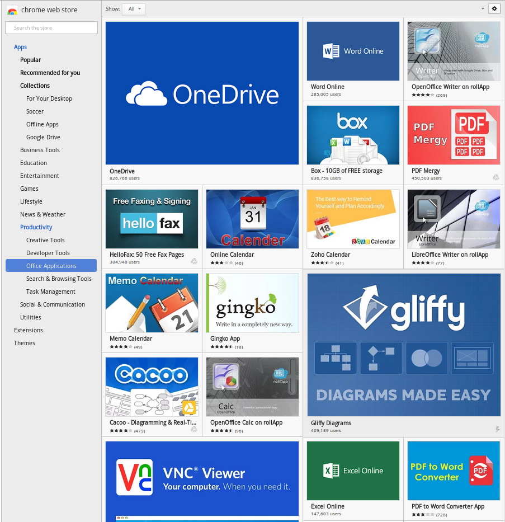505x522 pixels.
Task: Click the Zoho Calendar star rating
Action: [322, 263]
